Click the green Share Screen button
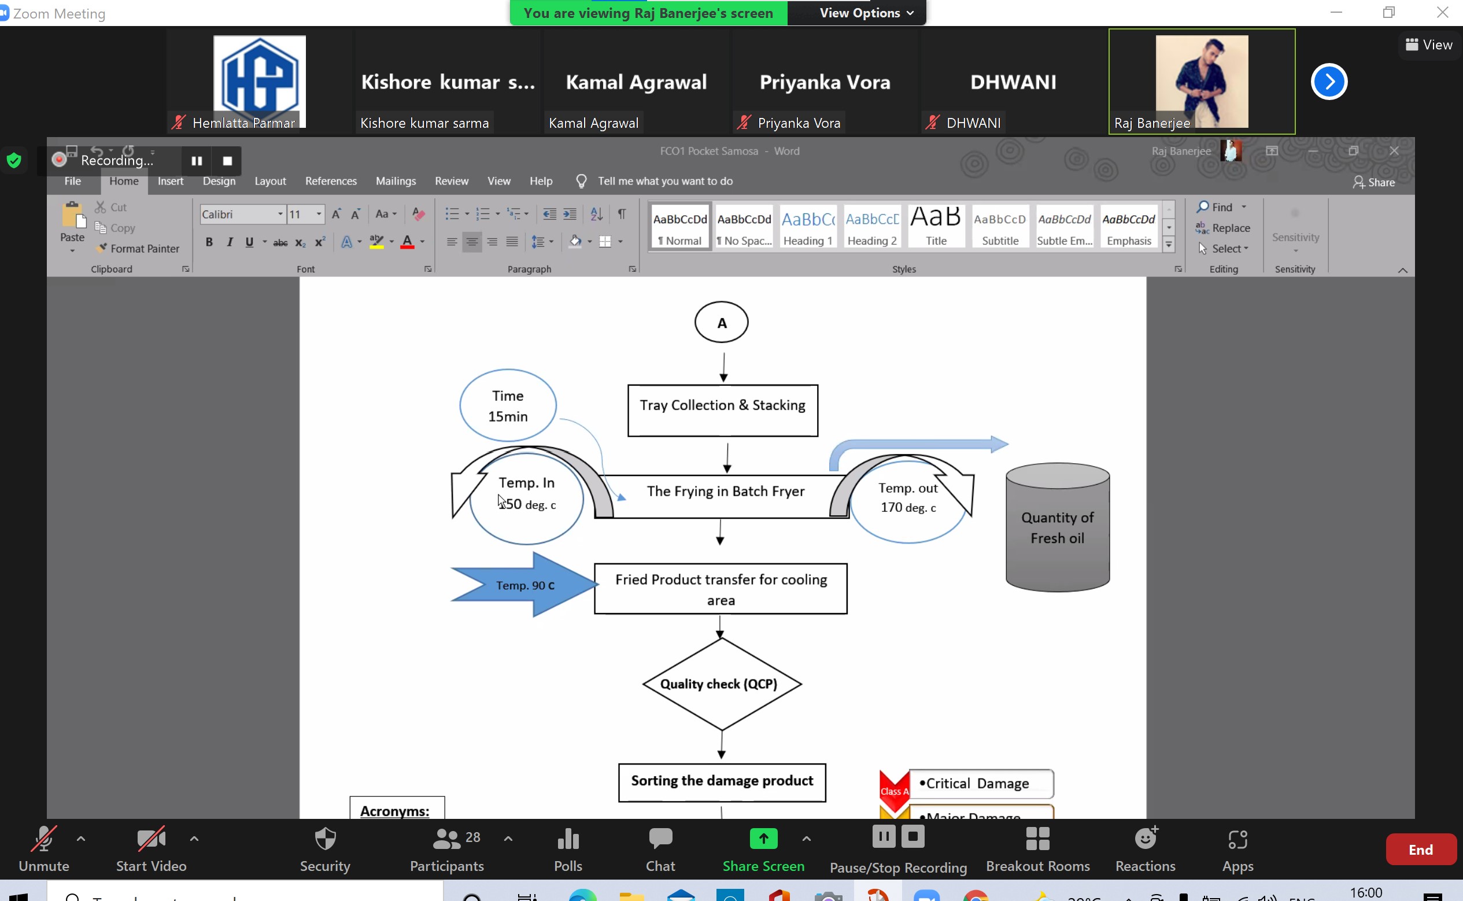This screenshot has height=901, width=1463. tap(763, 849)
